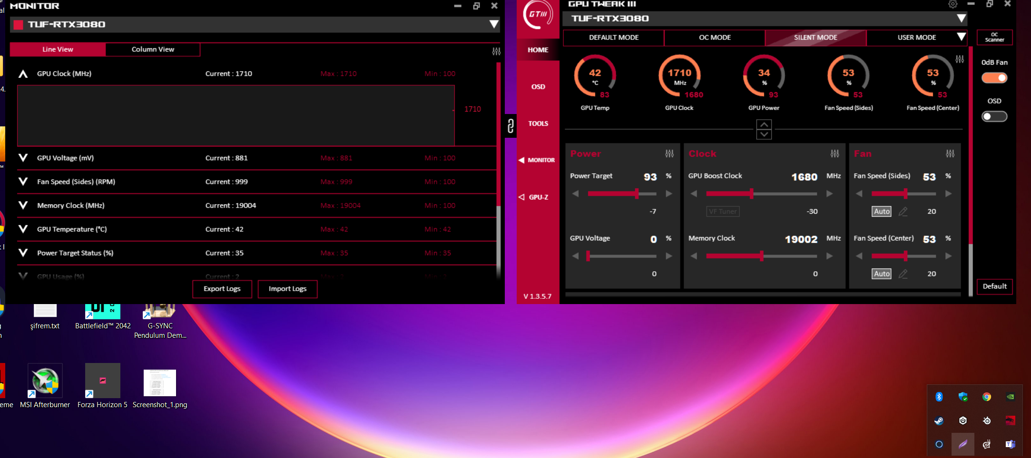Toggle Auto for Fan Speed (Center)

point(882,274)
